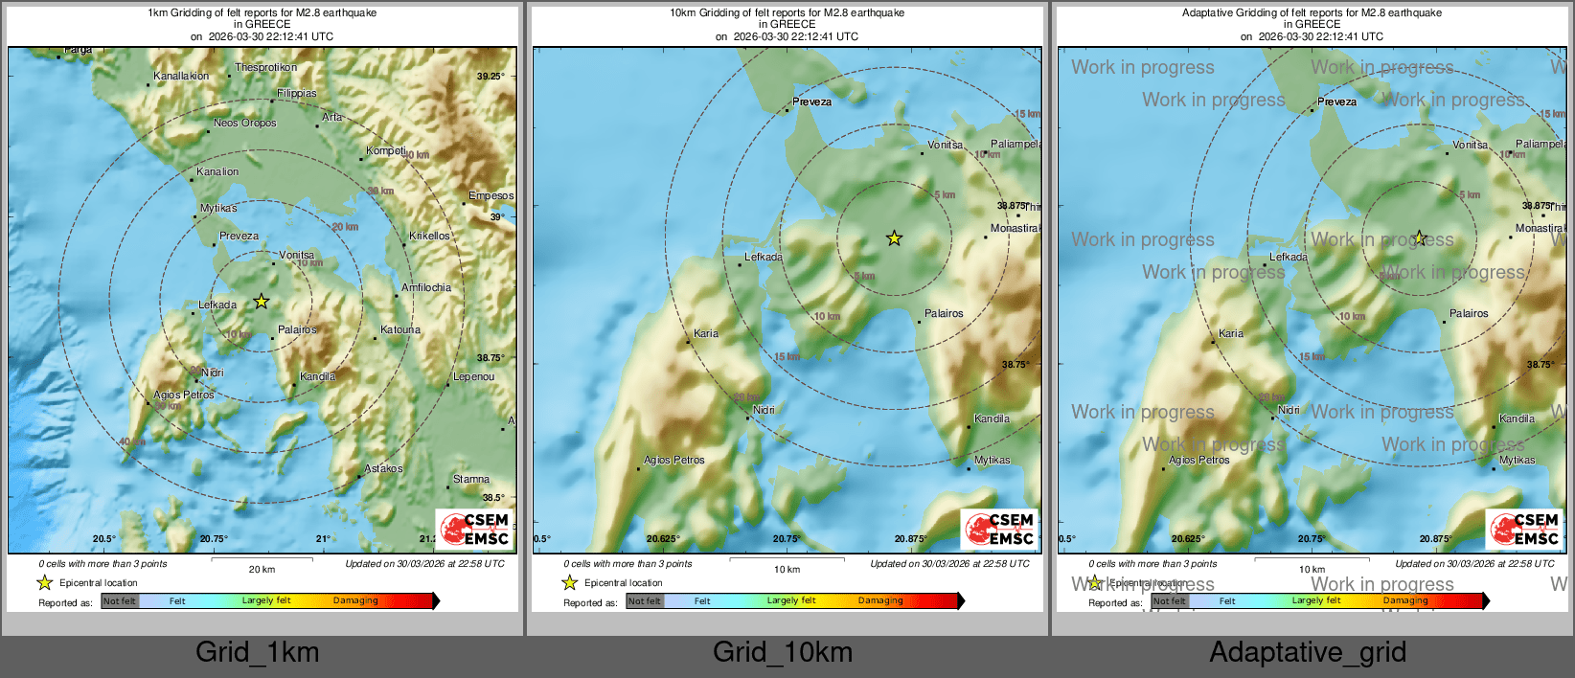Click the legend star icon under the 10km map
1575x678 pixels.
(x=569, y=582)
